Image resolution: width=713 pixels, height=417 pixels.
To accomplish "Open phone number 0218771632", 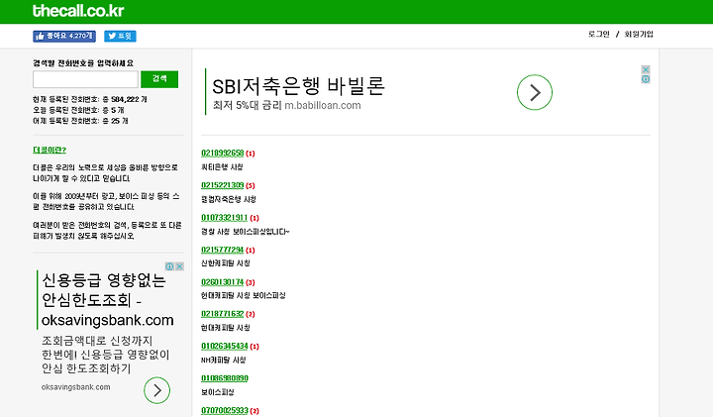I will (x=223, y=314).
